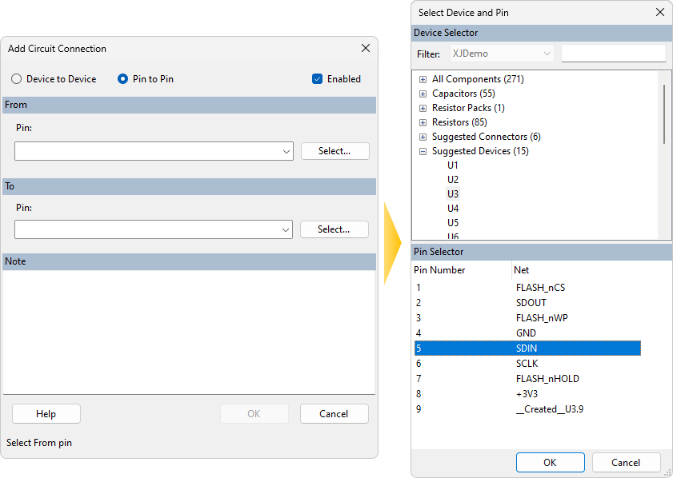The image size is (673, 478).
Task: Expand the Capacitors tree node
Action: coord(423,94)
